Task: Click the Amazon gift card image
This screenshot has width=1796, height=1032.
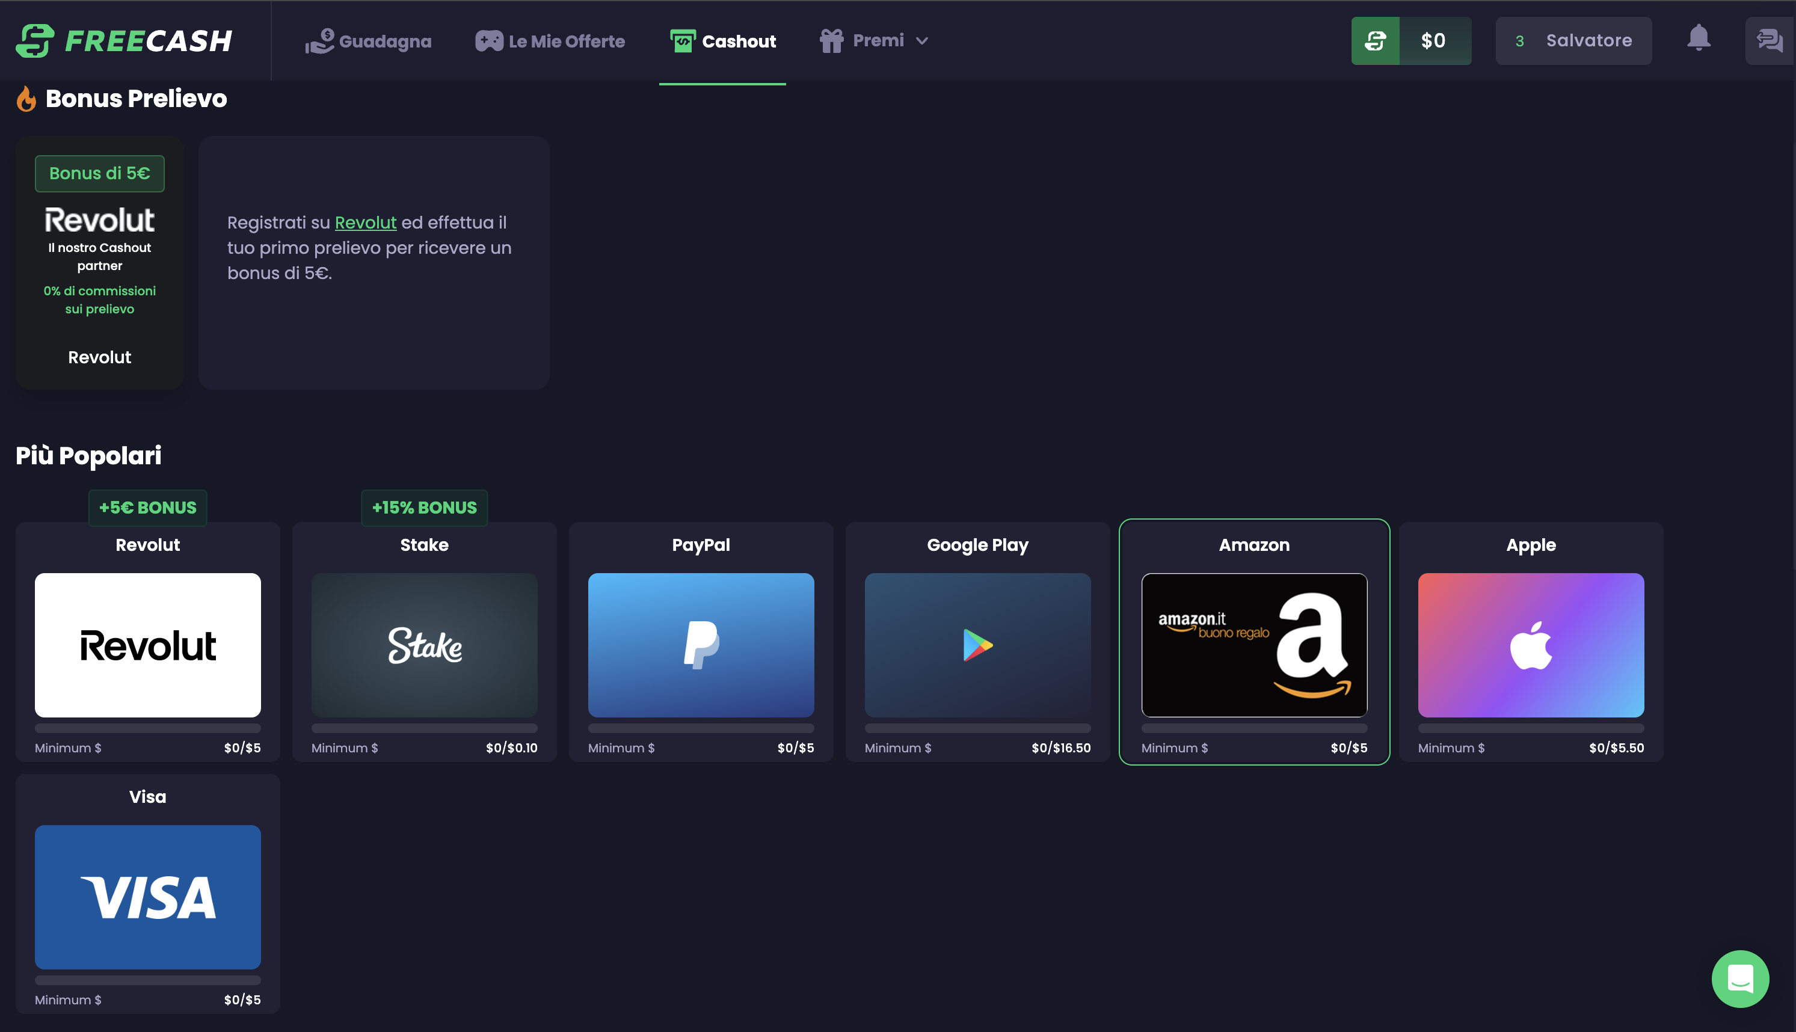Action: (x=1254, y=645)
